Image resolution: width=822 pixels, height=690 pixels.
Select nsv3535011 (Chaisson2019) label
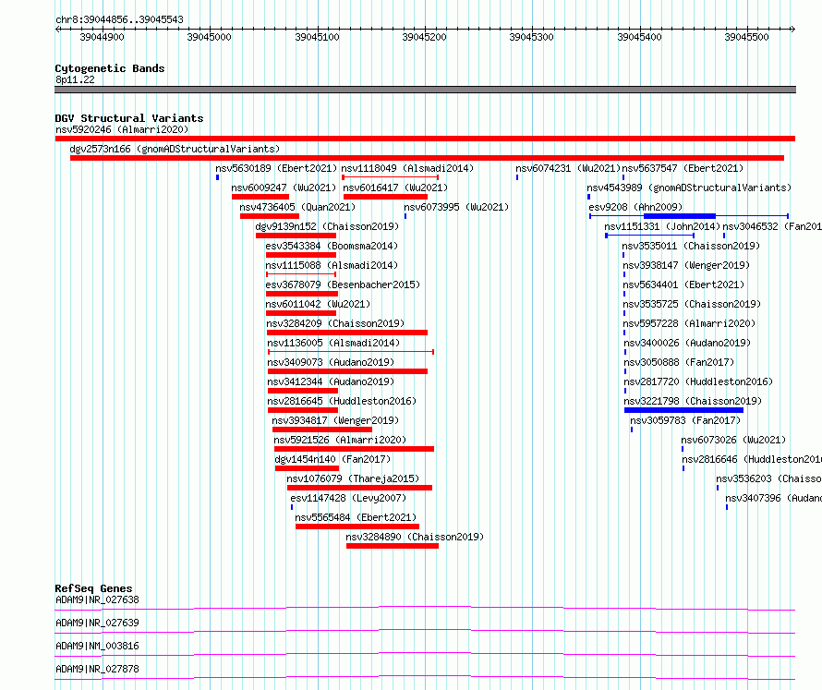click(691, 246)
